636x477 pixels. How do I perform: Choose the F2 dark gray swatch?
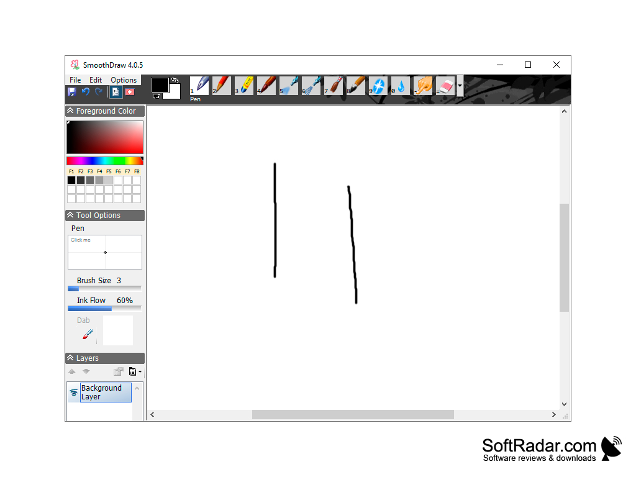[81, 180]
